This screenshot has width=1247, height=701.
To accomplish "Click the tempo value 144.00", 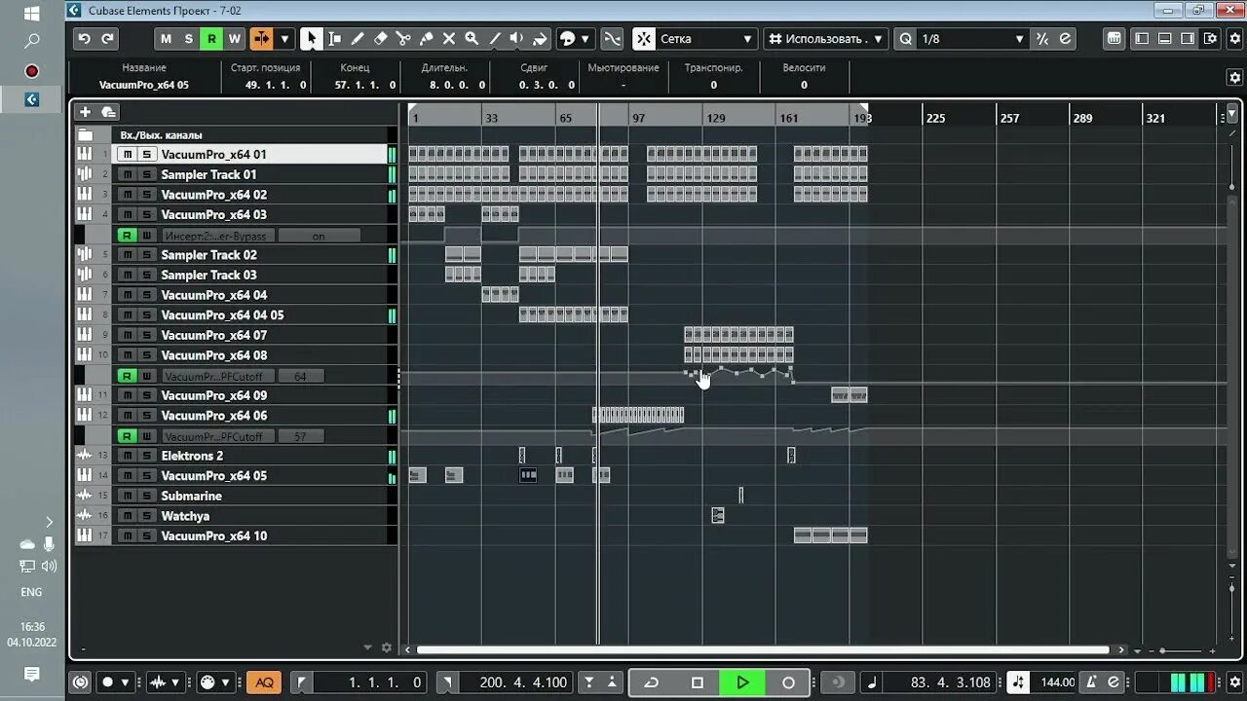I will tap(1057, 683).
